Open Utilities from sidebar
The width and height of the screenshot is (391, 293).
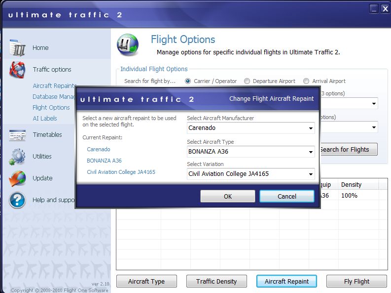tap(42, 156)
